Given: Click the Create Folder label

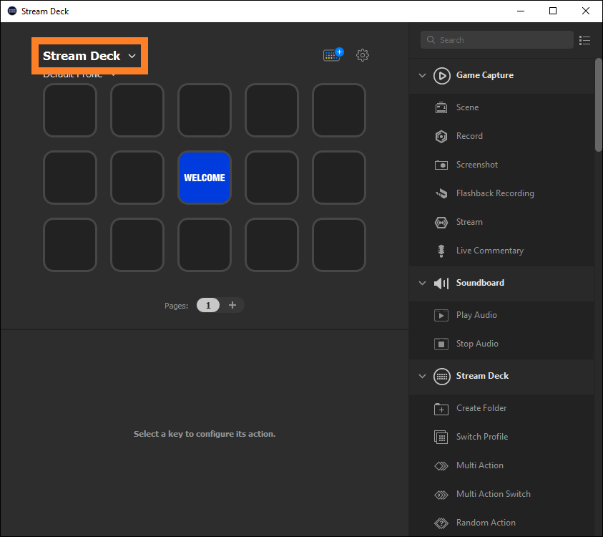Looking at the screenshot, I should pos(481,408).
